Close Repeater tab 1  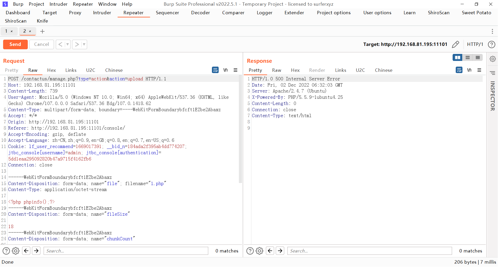click(12, 31)
